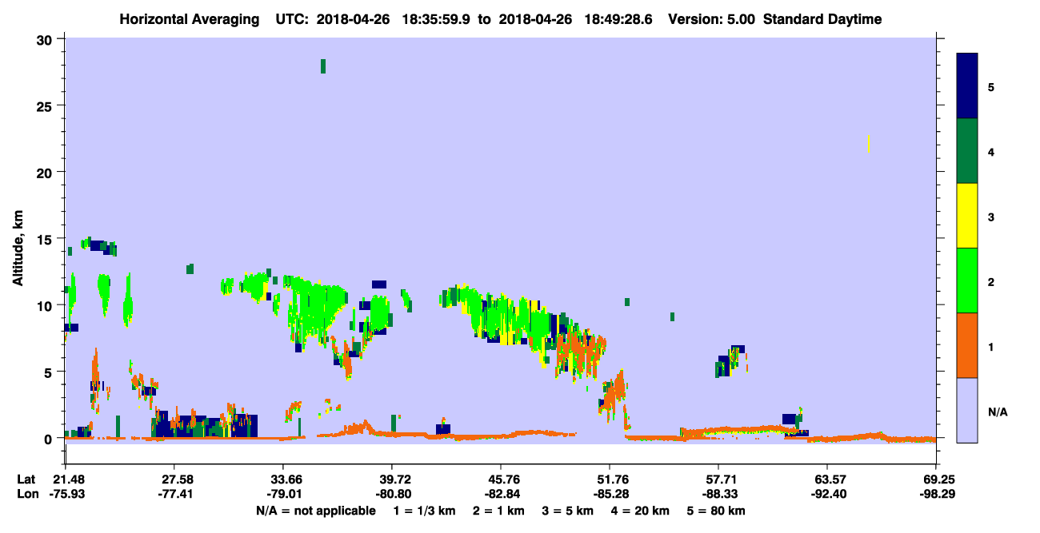
Task: Click the longitude value -82.84
Action: 501,495
